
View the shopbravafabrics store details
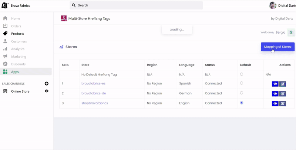(x=275, y=104)
